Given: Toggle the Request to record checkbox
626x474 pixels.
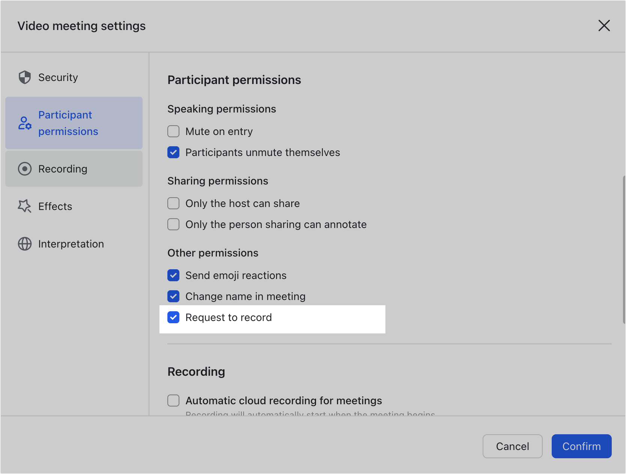Looking at the screenshot, I should click(x=173, y=317).
